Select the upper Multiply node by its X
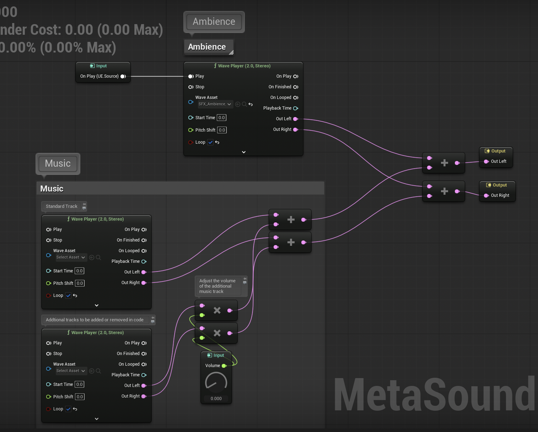538x432 pixels. pos(217,310)
